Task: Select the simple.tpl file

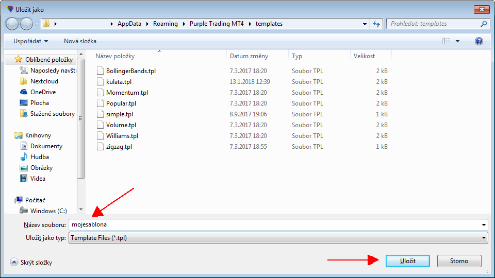Action: point(119,114)
